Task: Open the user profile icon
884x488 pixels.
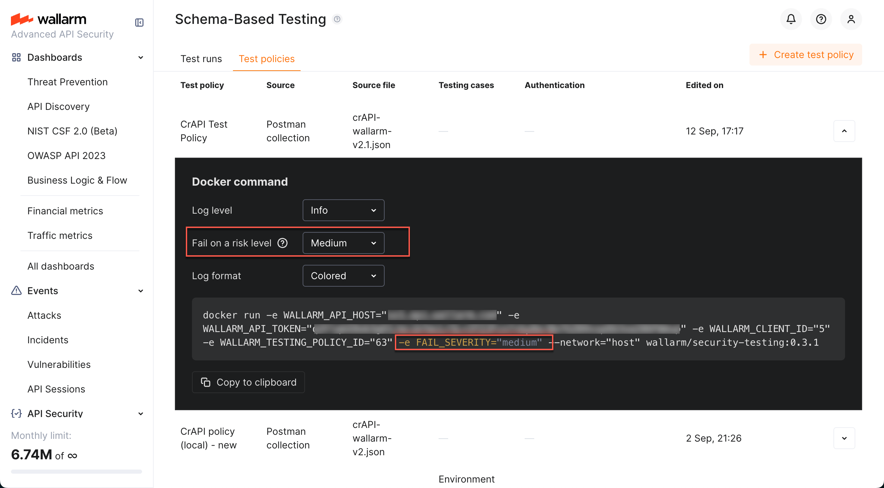Action: pyautogui.click(x=851, y=19)
